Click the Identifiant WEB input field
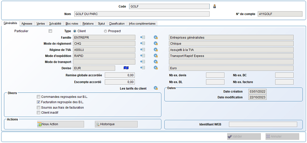This screenshot has width=307, height=143. tap(263, 124)
